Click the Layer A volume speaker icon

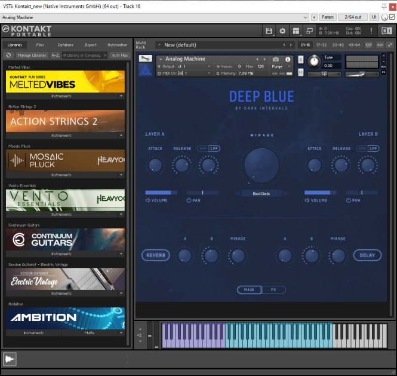coord(148,200)
